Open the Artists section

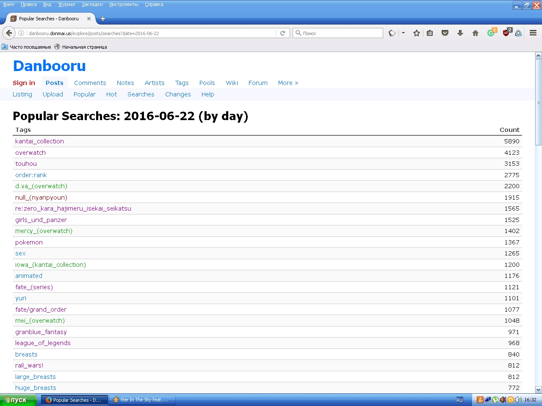point(155,83)
